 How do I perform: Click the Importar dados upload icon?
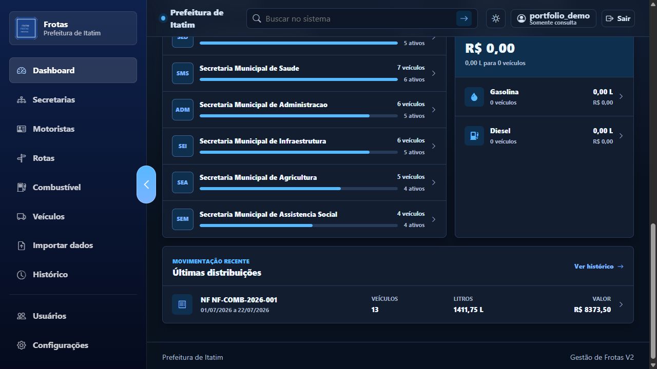(x=22, y=245)
